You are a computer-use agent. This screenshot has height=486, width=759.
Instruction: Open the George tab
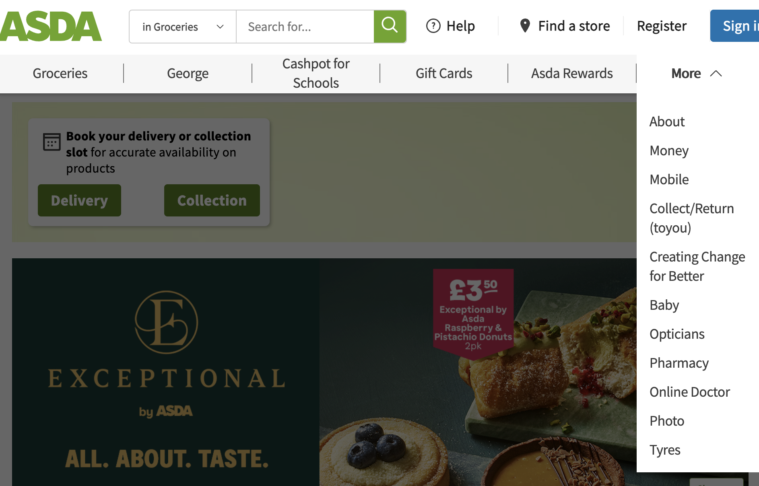188,74
